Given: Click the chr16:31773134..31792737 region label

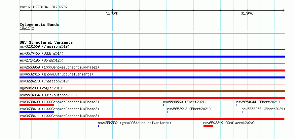Looking at the screenshot, I should click(44, 7).
